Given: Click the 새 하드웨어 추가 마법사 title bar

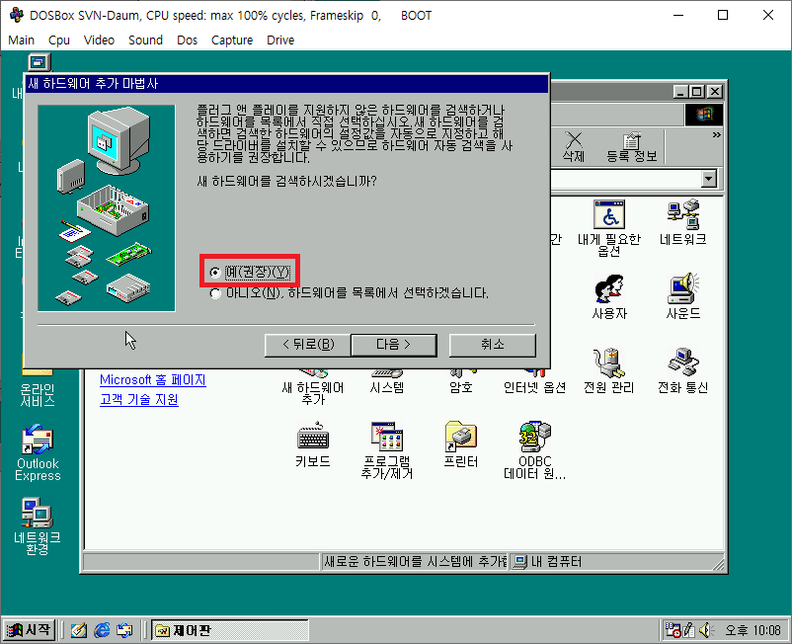Looking at the screenshot, I should point(287,83).
